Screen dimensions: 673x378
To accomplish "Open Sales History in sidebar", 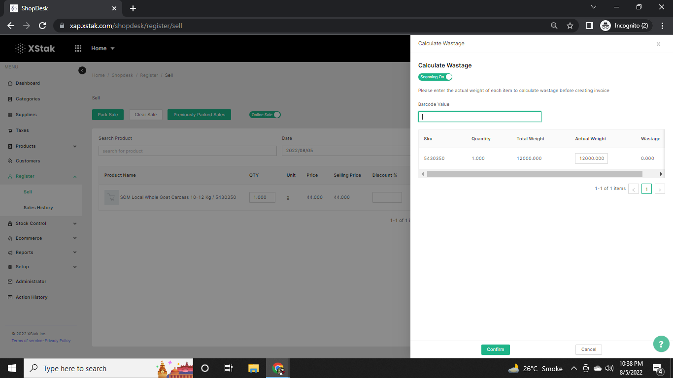I will [x=38, y=208].
